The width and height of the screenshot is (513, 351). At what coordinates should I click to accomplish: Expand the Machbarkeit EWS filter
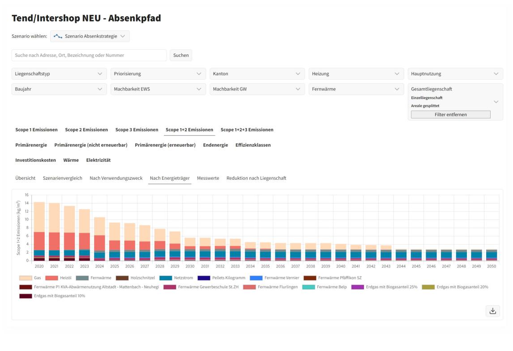158,89
